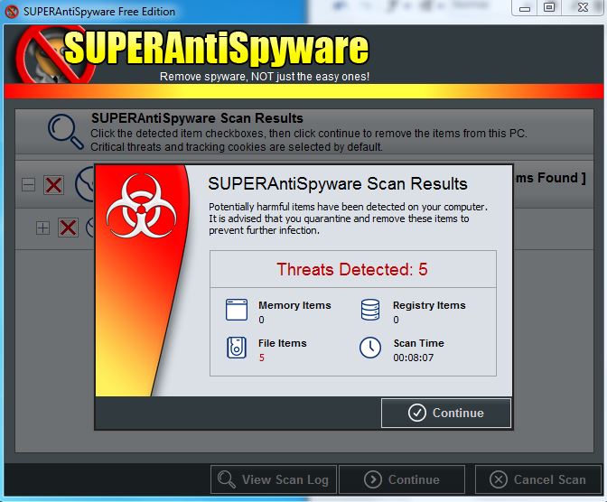Click the magnifying glass Scan Results icon
607x502 pixels.
[x=65, y=132]
